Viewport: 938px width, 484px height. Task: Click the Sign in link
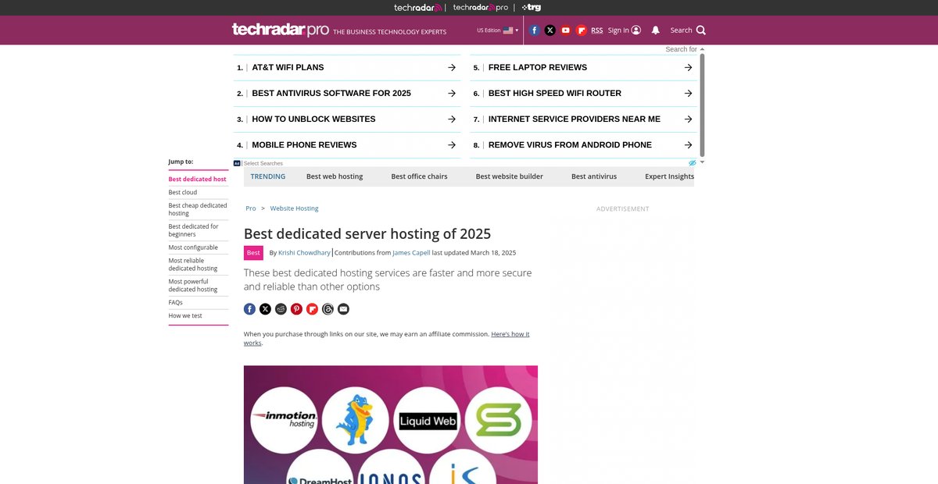(x=618, y=30)
